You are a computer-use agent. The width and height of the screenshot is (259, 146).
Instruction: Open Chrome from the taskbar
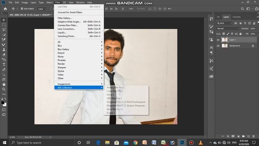135,142
